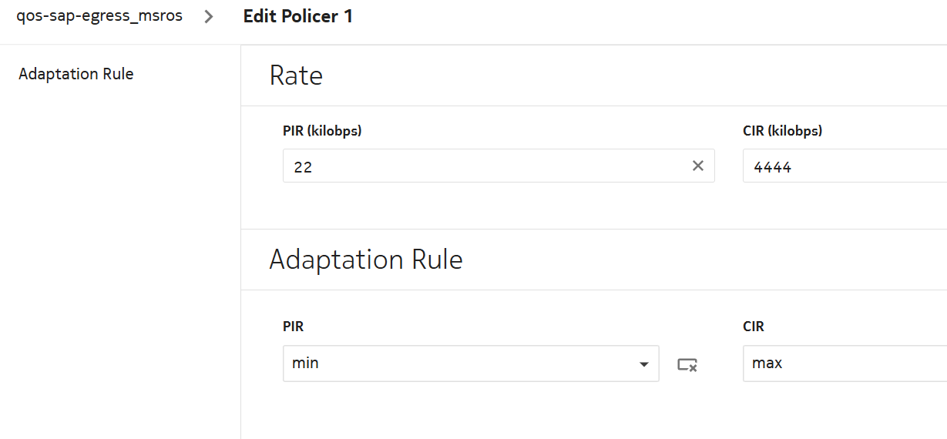Click the number 22 in the PIR rate field
947x439 pixels.
pyautogui.click(x=303, y=166)
